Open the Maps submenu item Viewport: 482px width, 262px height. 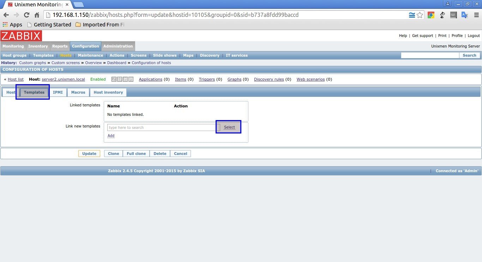tap(188, 55)
